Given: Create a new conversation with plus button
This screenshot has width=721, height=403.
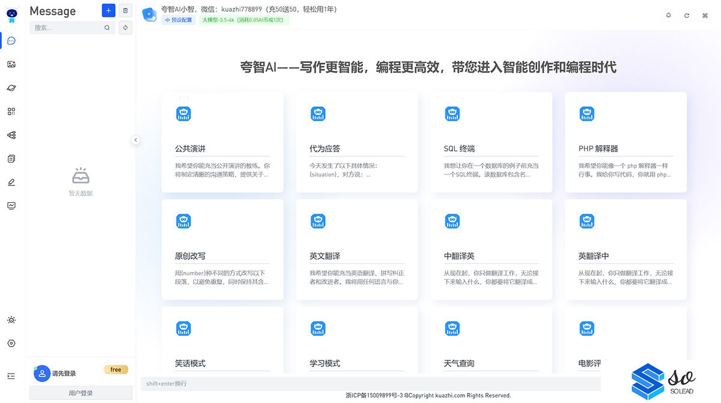Looking at the screenshot, I should pyautogui.click(x=108, y=10).
